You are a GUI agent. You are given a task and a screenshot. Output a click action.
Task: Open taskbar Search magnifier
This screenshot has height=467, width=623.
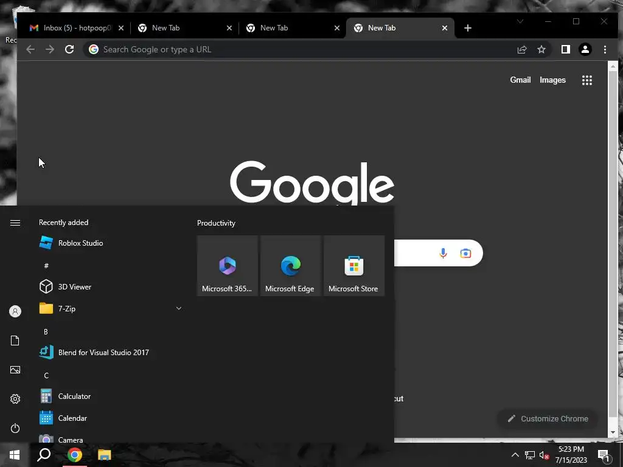pyautogui.click(x=44, y=455)
